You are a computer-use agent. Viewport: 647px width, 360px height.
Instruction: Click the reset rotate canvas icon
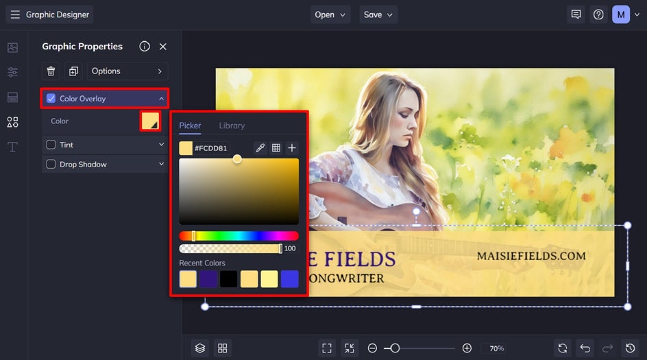click(563, 348)
